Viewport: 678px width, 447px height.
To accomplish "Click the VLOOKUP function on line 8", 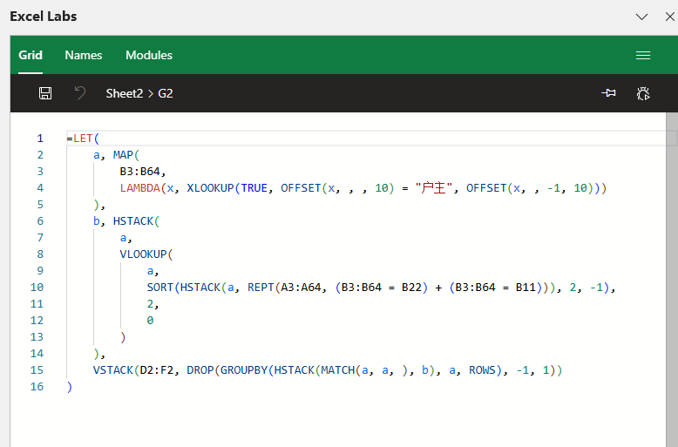I will 145,254.
